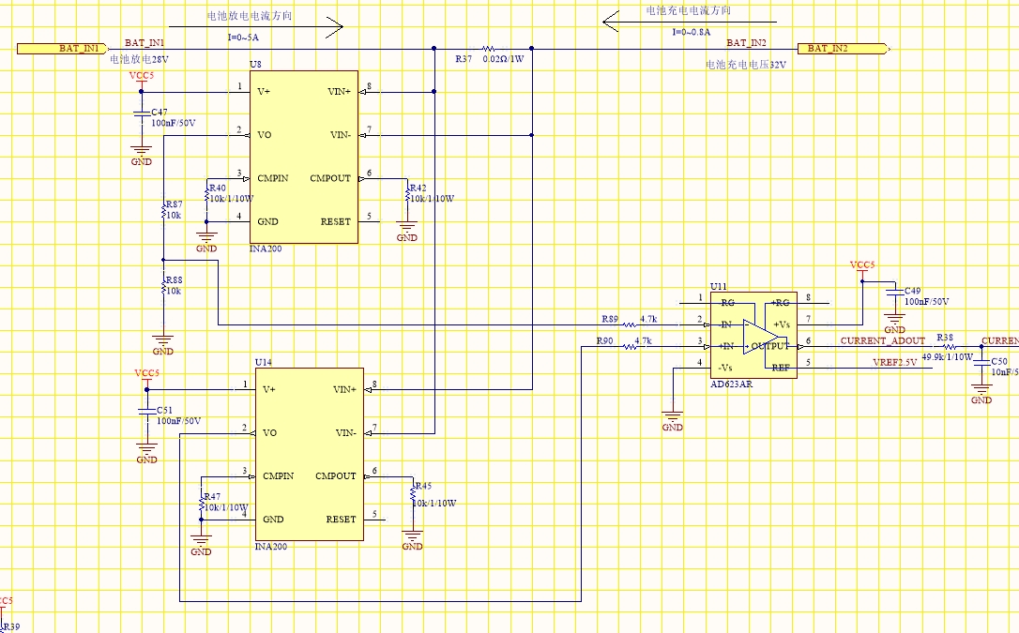This screenshot has width=1019, height=633.
Task: Click resistor R89 4.7k
Action: click(630, 324)
